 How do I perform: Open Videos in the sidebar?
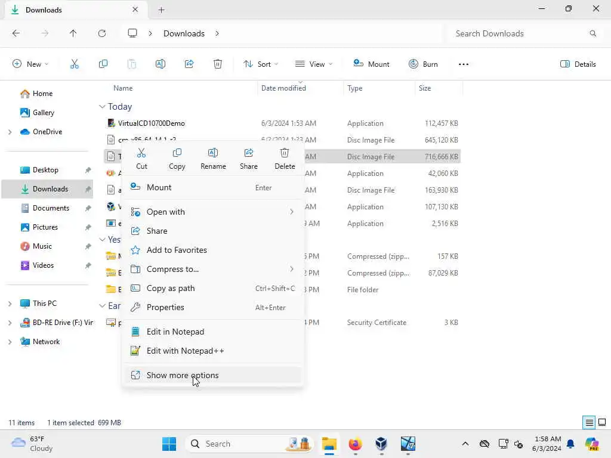[x=43, y=265]
